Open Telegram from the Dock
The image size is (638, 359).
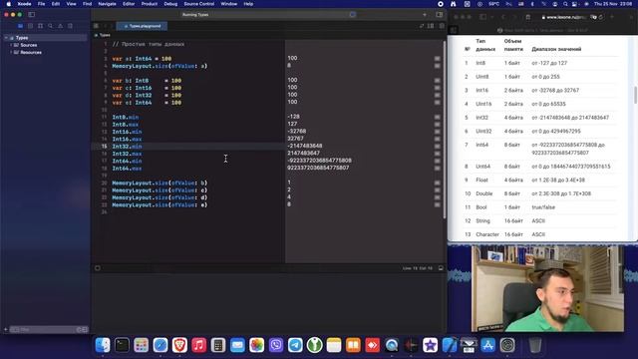pos(295,345)
